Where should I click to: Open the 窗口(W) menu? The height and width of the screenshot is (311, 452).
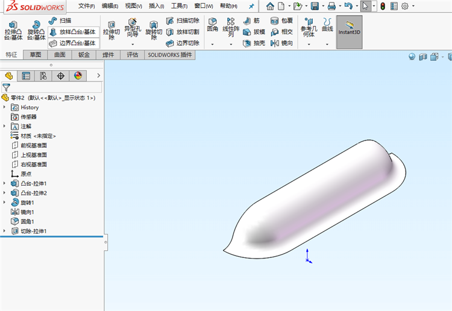pos(204,6)
